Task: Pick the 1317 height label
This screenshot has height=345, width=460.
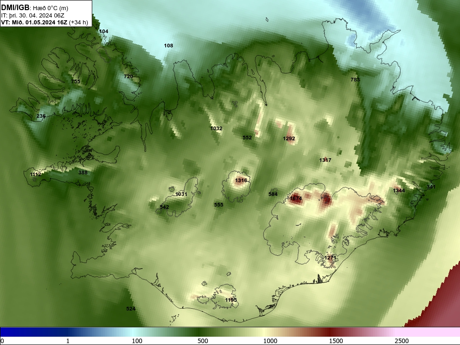Action: pyautogui.click(x=325, y=160)
